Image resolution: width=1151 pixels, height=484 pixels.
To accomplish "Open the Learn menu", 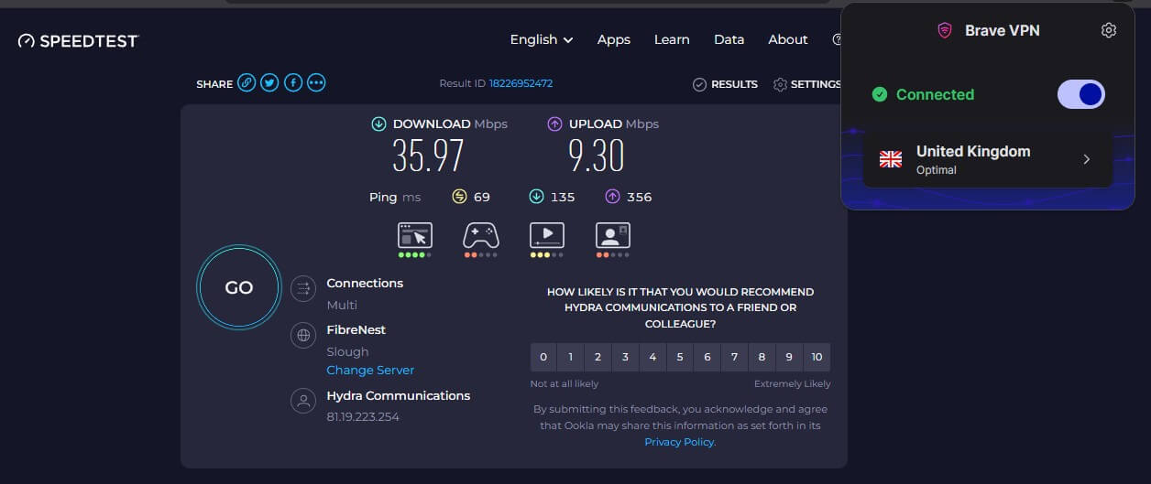I will coord(672,39).
